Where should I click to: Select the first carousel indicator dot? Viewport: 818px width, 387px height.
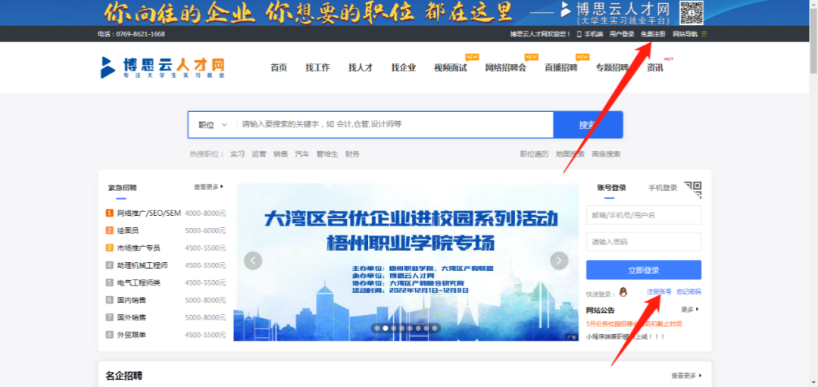(377, 328)
